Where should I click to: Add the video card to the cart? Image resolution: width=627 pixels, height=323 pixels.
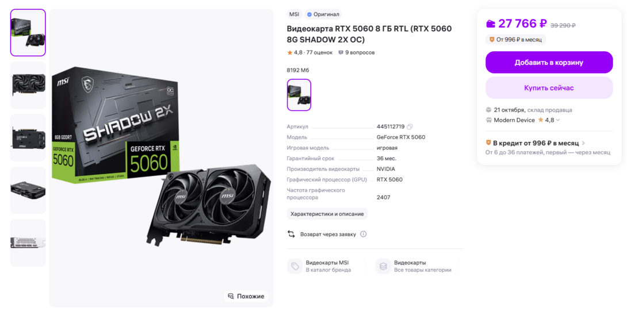coord(549,63)
